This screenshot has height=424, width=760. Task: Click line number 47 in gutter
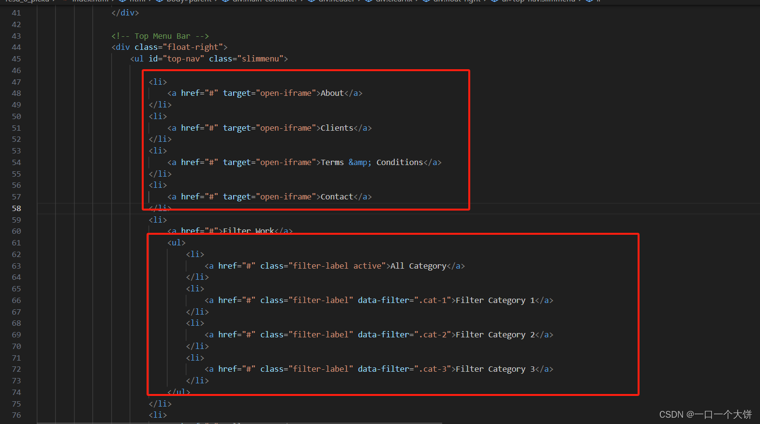click(x=16, y=82)
